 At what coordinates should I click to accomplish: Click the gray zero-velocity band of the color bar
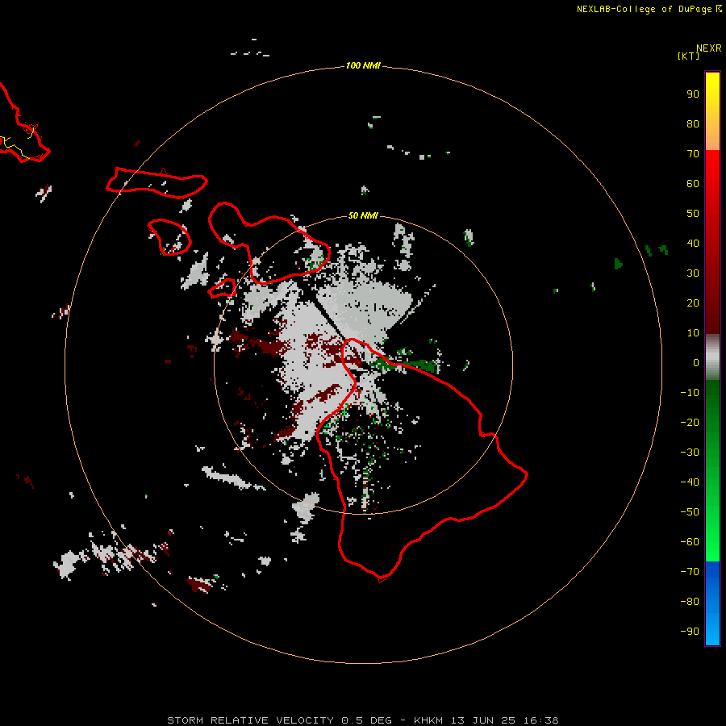[712, 357]
